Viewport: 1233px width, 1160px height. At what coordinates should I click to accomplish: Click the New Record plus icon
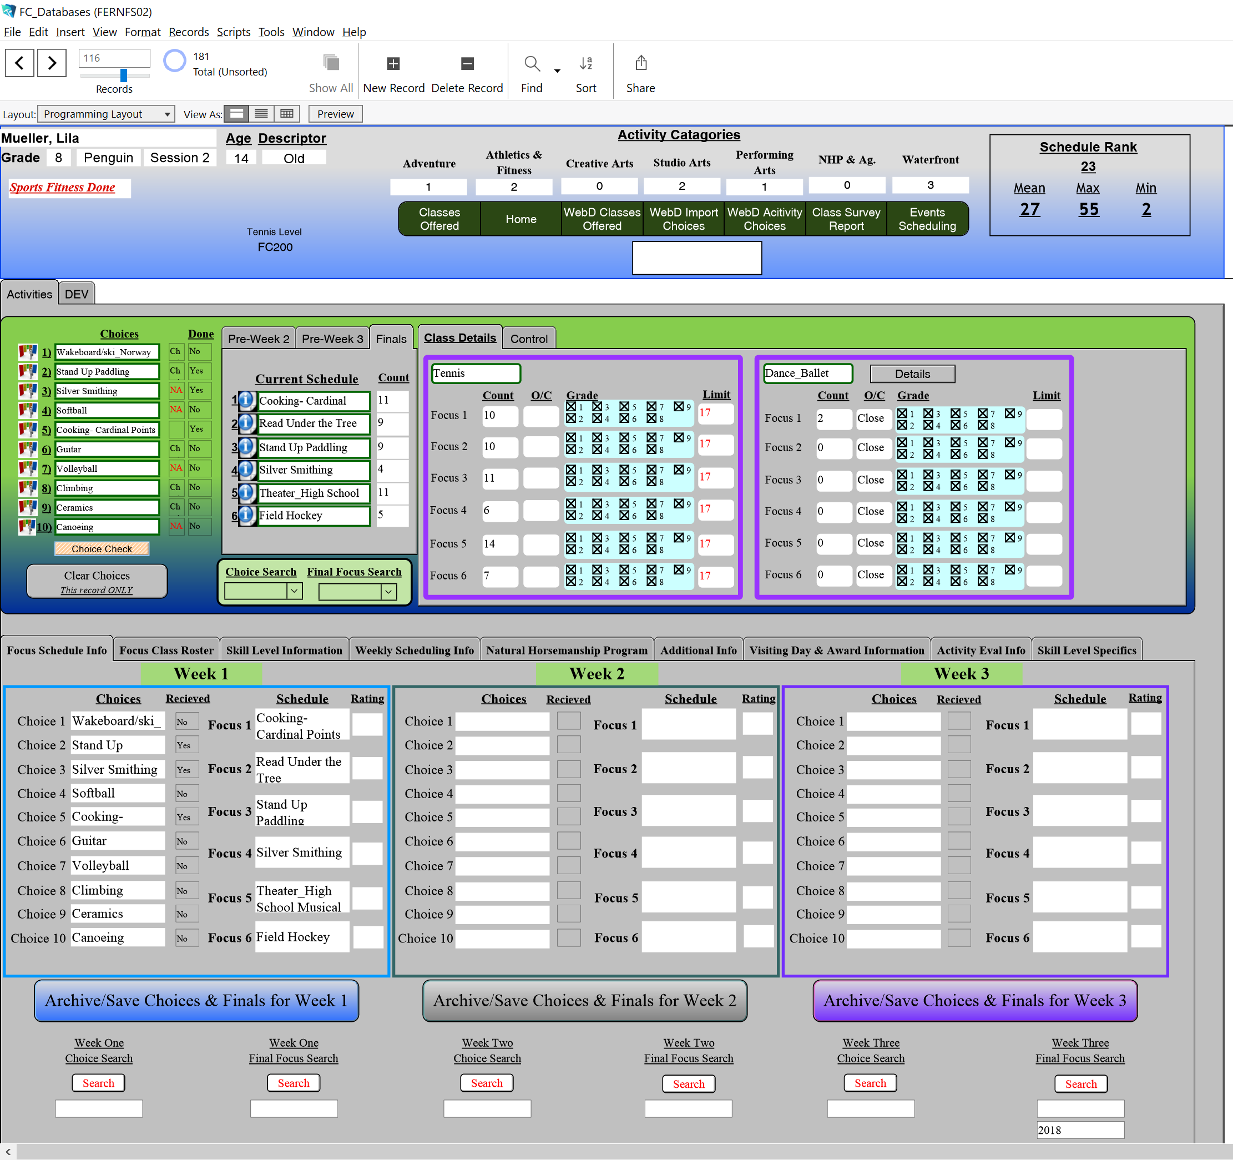pos(393,63)
